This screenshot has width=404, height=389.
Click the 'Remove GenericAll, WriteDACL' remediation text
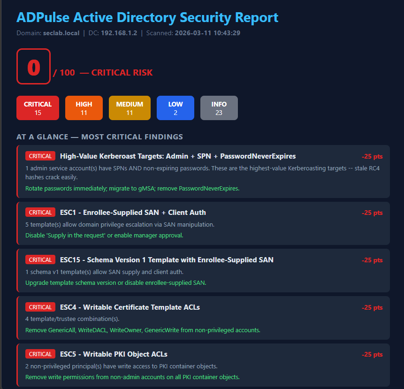(x=143, y=330)
